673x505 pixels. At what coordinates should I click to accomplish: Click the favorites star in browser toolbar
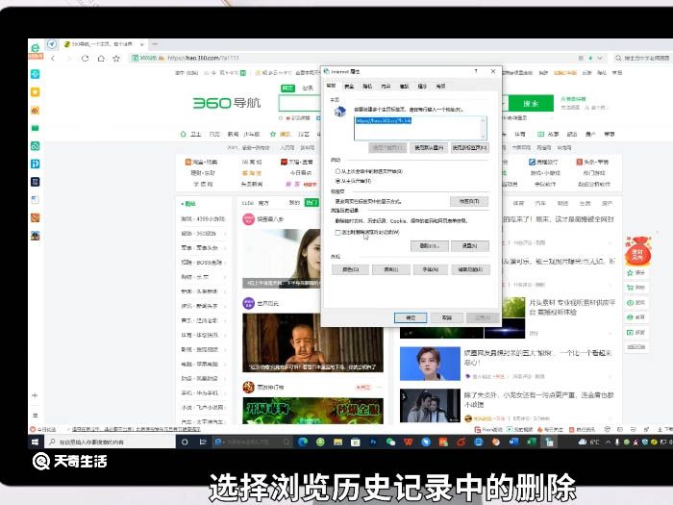(116, 59)
